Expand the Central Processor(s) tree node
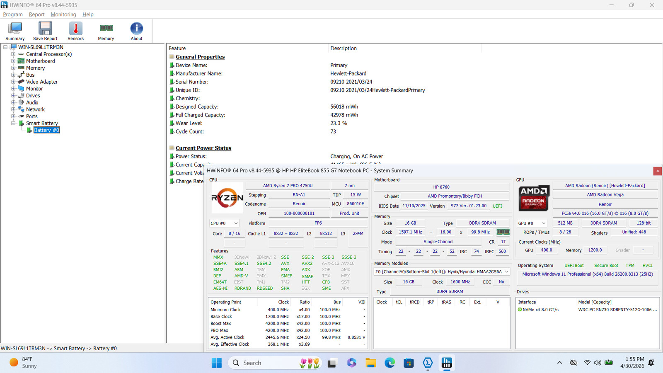Viewport: 663px width, 373px height. 13,54
